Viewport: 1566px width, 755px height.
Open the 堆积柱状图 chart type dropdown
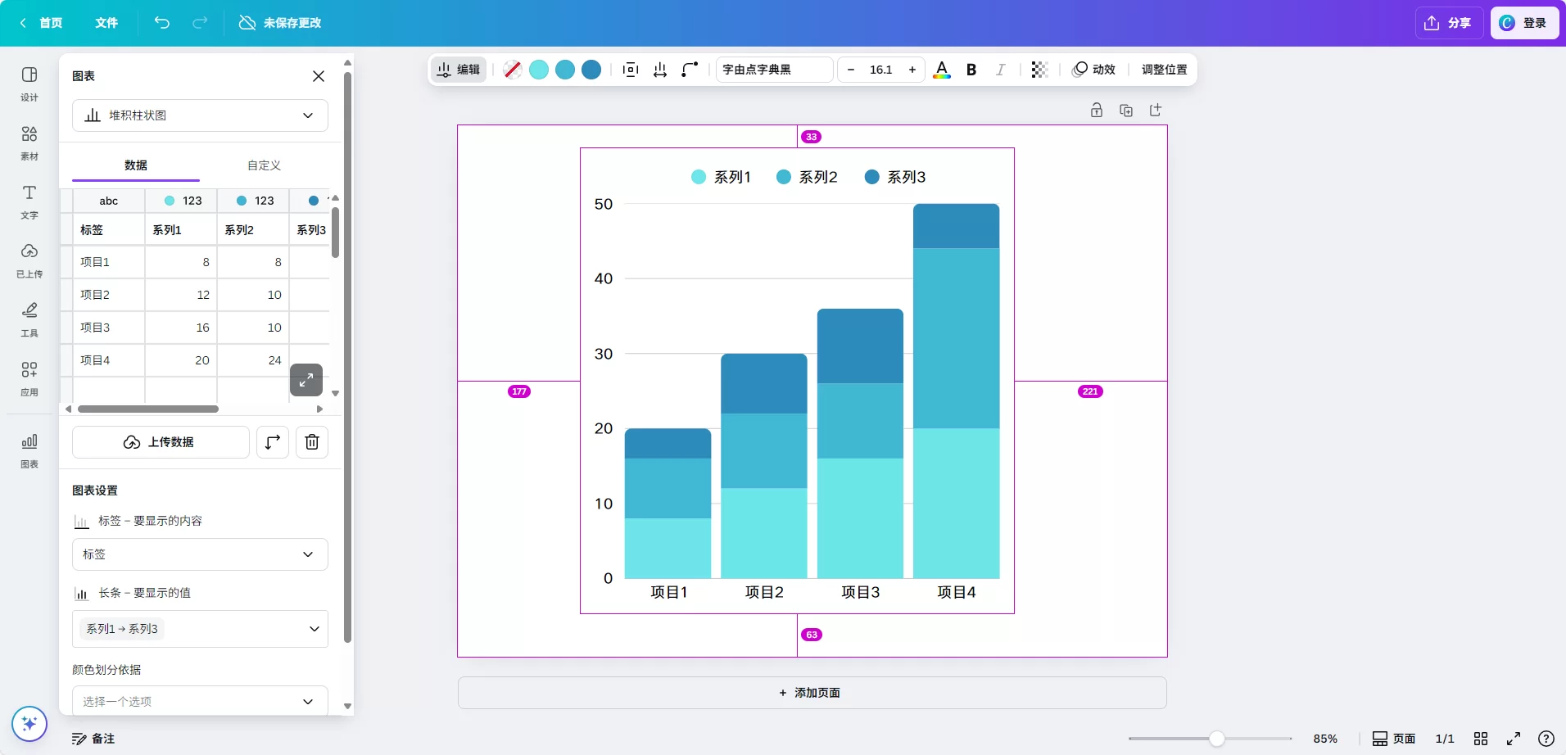(x=200, y=115)
